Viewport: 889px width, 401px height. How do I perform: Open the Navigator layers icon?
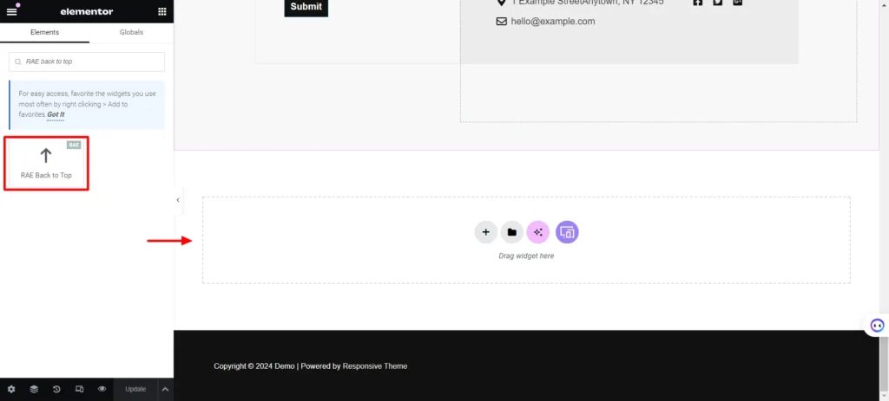click(x=34, y=389)
